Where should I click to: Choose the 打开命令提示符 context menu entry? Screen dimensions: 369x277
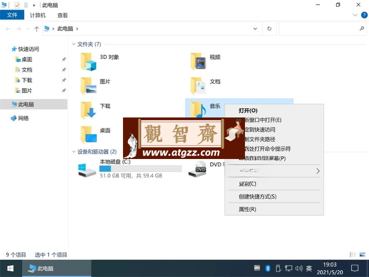[x=274, y=149]
